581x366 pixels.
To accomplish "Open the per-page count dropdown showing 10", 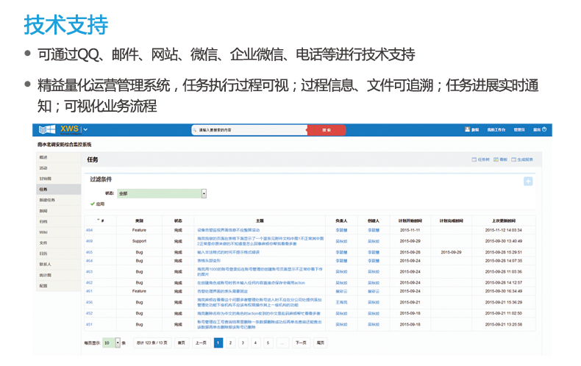I will [116, 342].
